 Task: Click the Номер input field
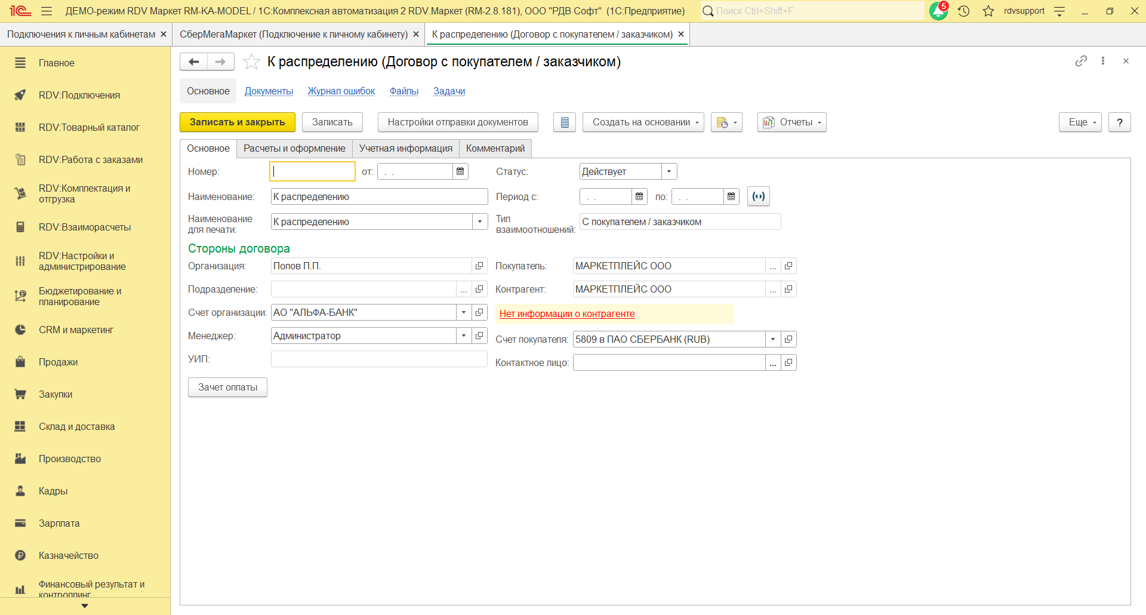(x=312, y=172)
